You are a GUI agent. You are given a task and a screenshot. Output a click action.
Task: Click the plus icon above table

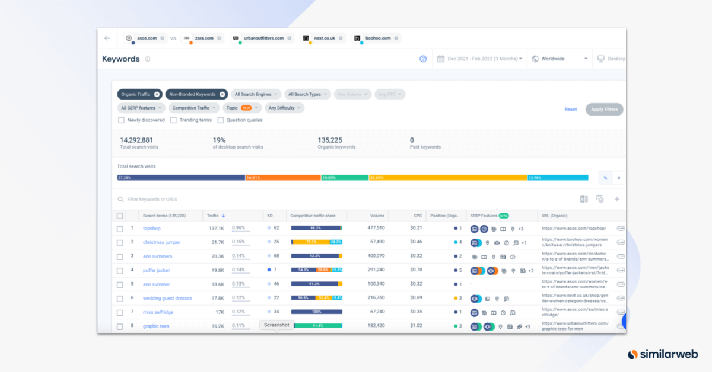616,200
